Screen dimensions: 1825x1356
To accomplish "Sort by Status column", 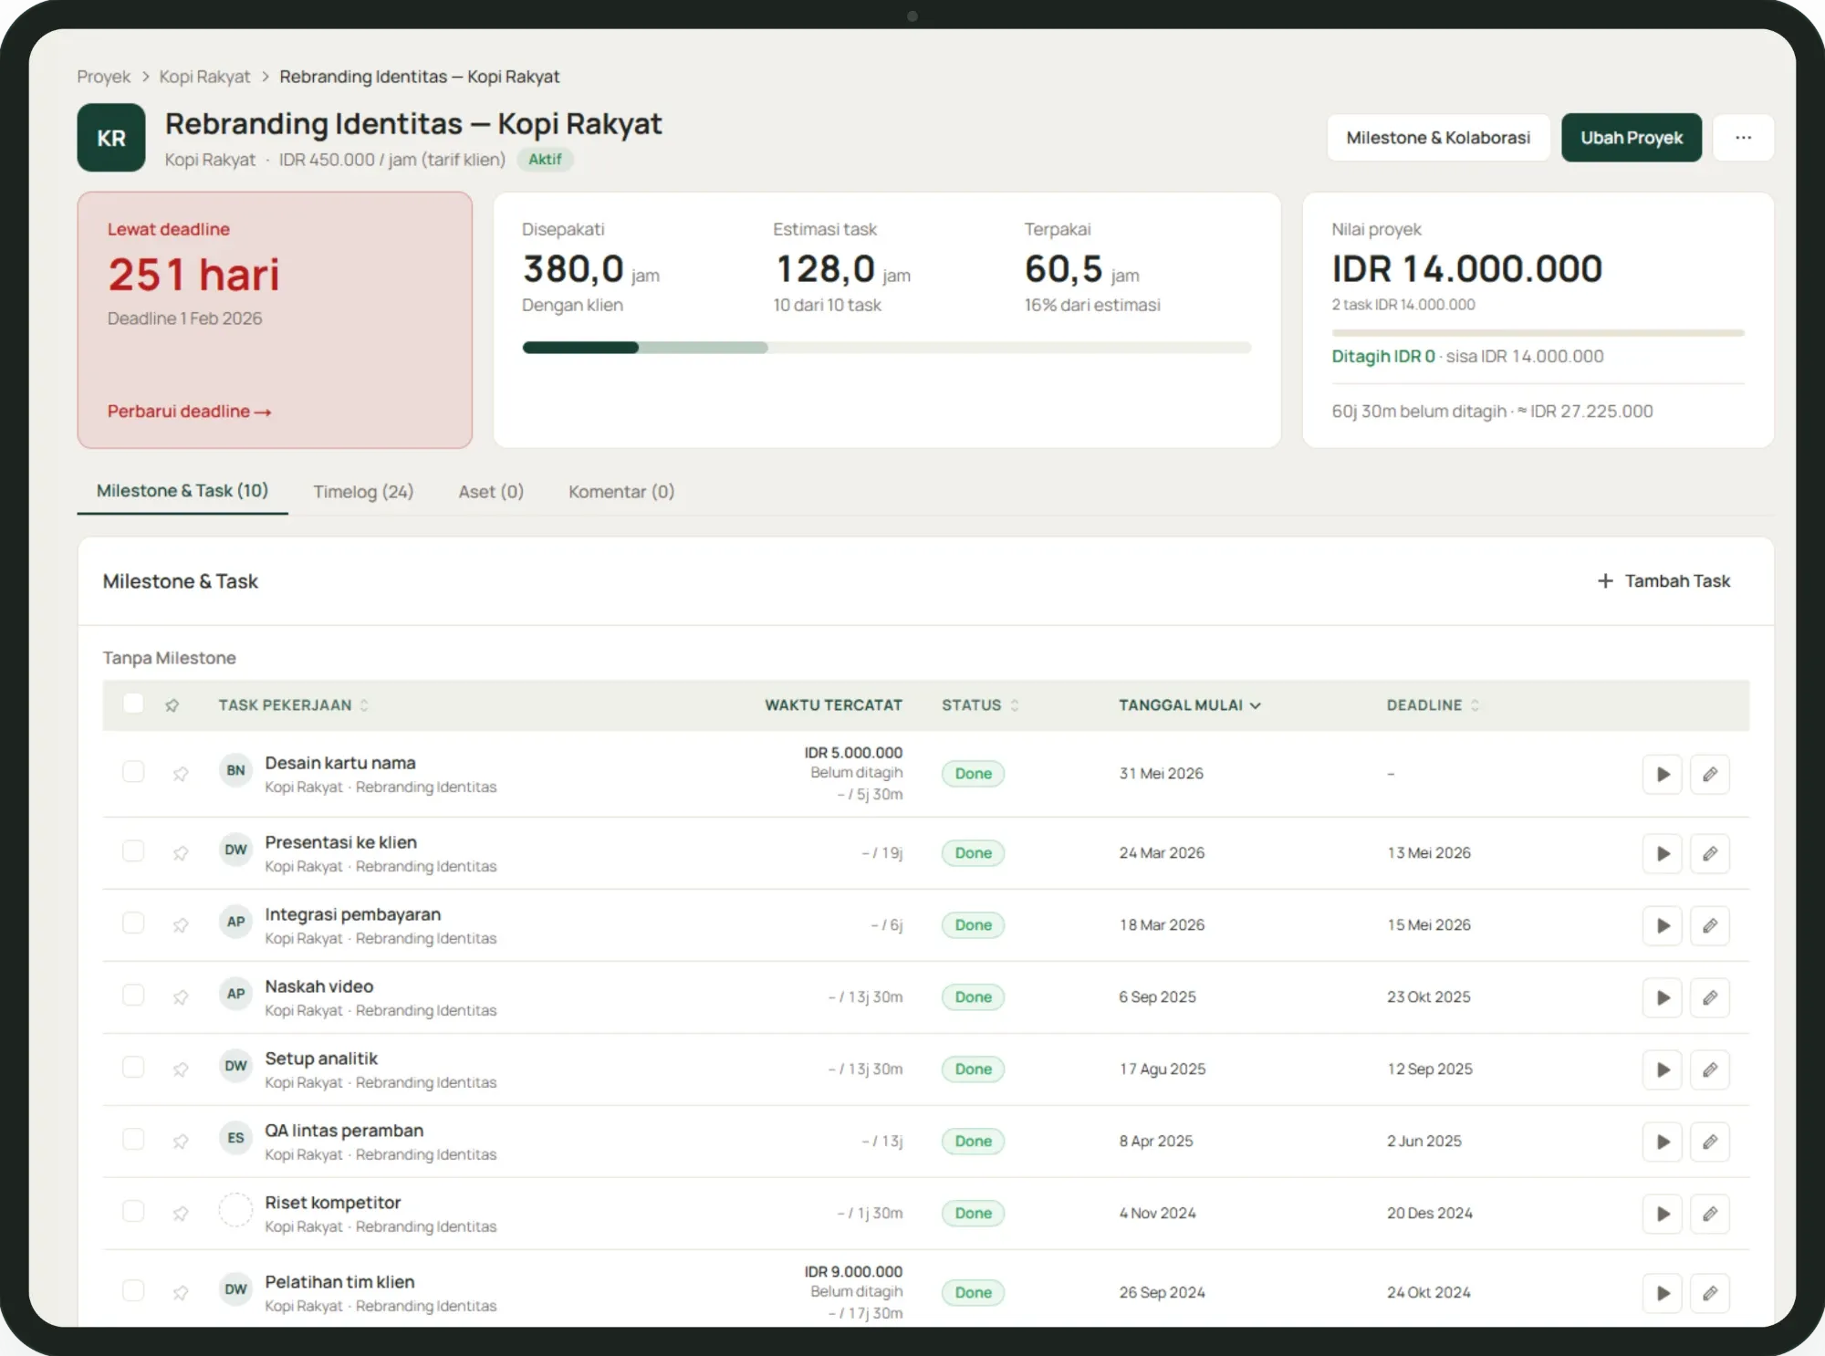I will (980, 705).
